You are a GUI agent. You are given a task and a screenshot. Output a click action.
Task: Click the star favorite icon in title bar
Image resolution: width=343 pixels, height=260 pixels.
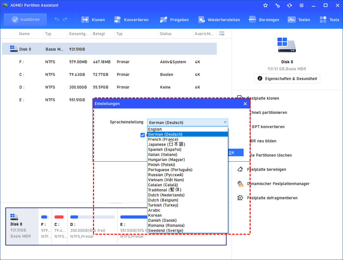[x=265, y=5]
